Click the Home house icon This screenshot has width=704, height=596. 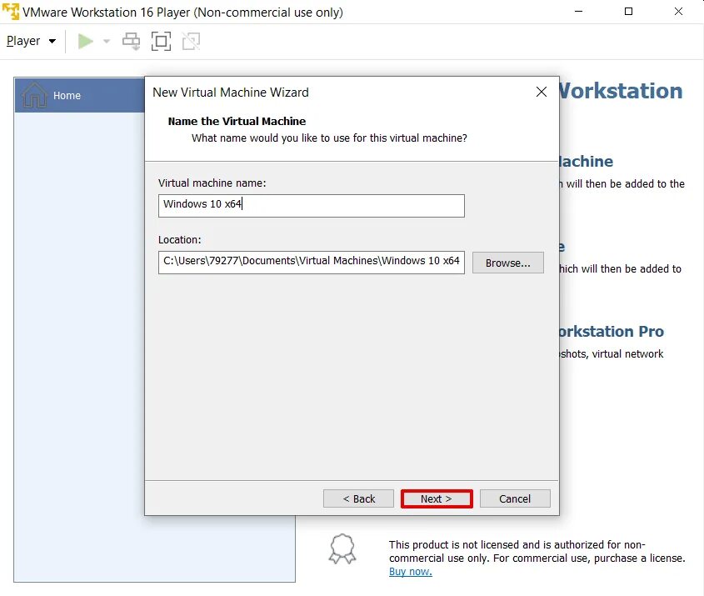(x=34, y=95)
